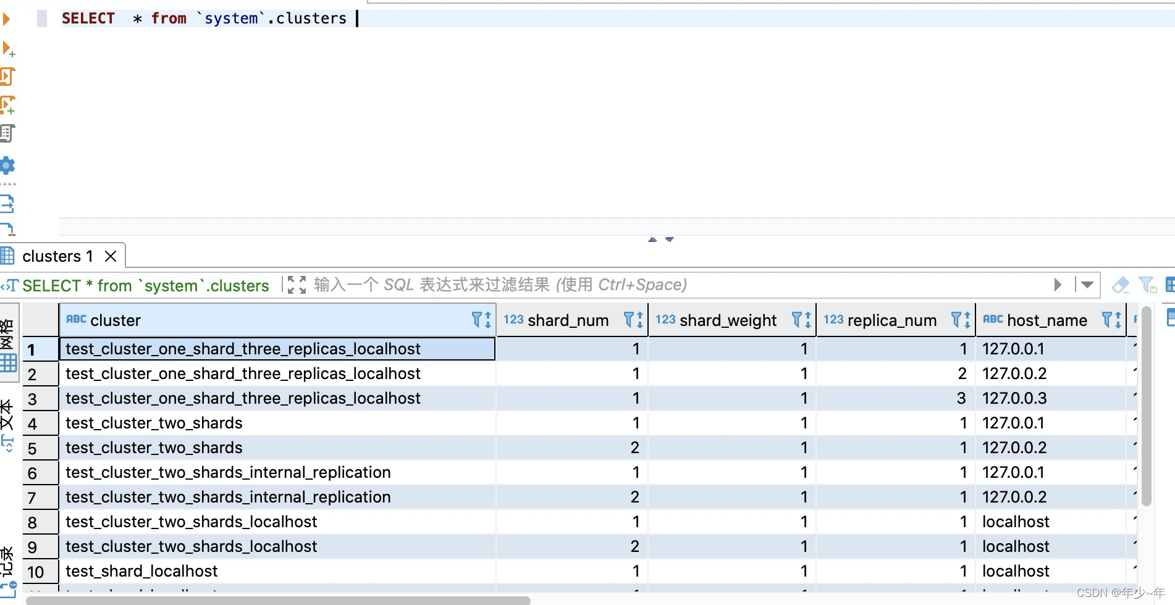
Task: Open filter and sort for the shard_num column
Action: pos(633,320)
